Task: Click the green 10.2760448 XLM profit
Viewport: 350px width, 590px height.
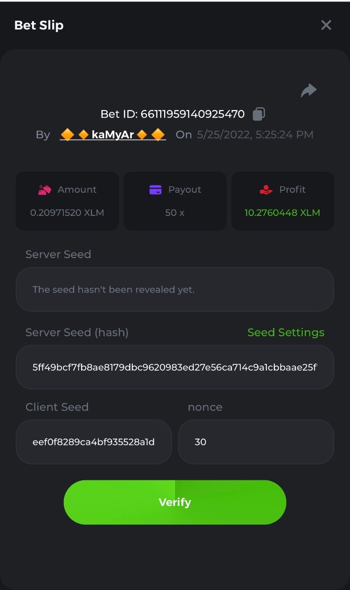Action: point(282,213)
